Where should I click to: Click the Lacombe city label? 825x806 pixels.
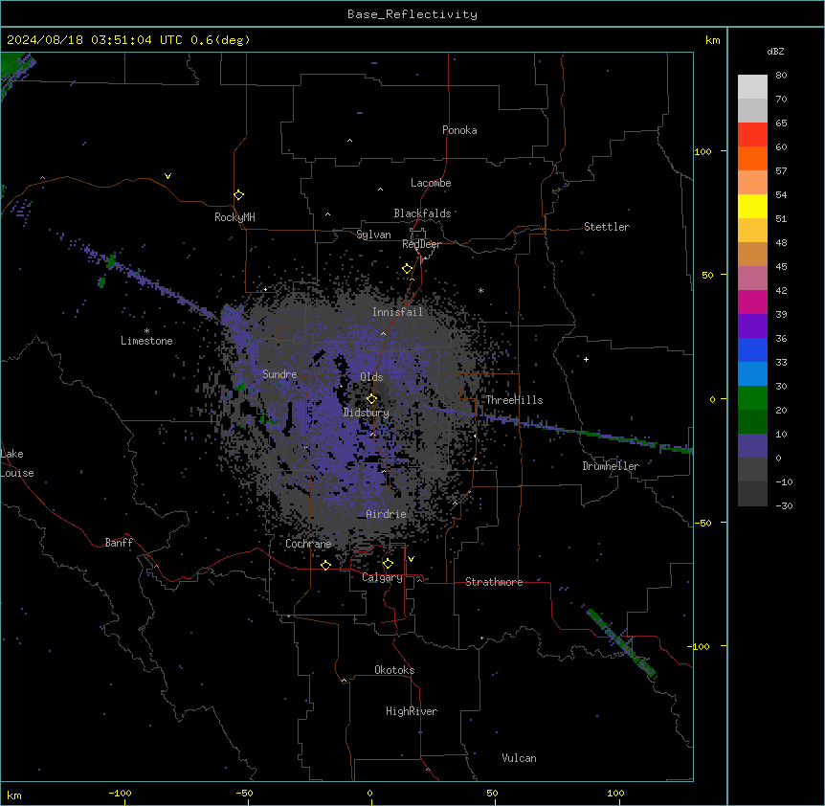[x=431, y=183]
